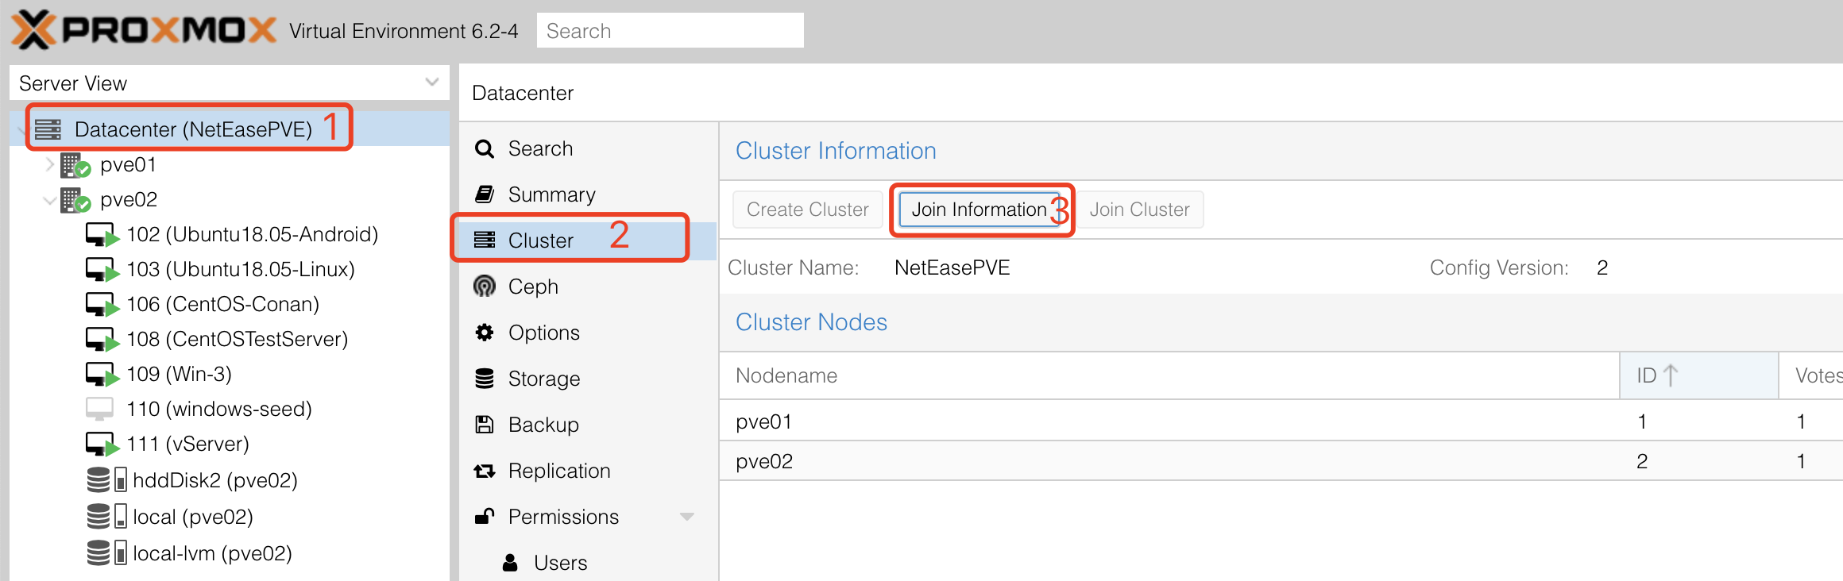The width and height of the screenshot is (1843, 581).
Task: Click the Join Information button
Action: (x=979, y=210)
